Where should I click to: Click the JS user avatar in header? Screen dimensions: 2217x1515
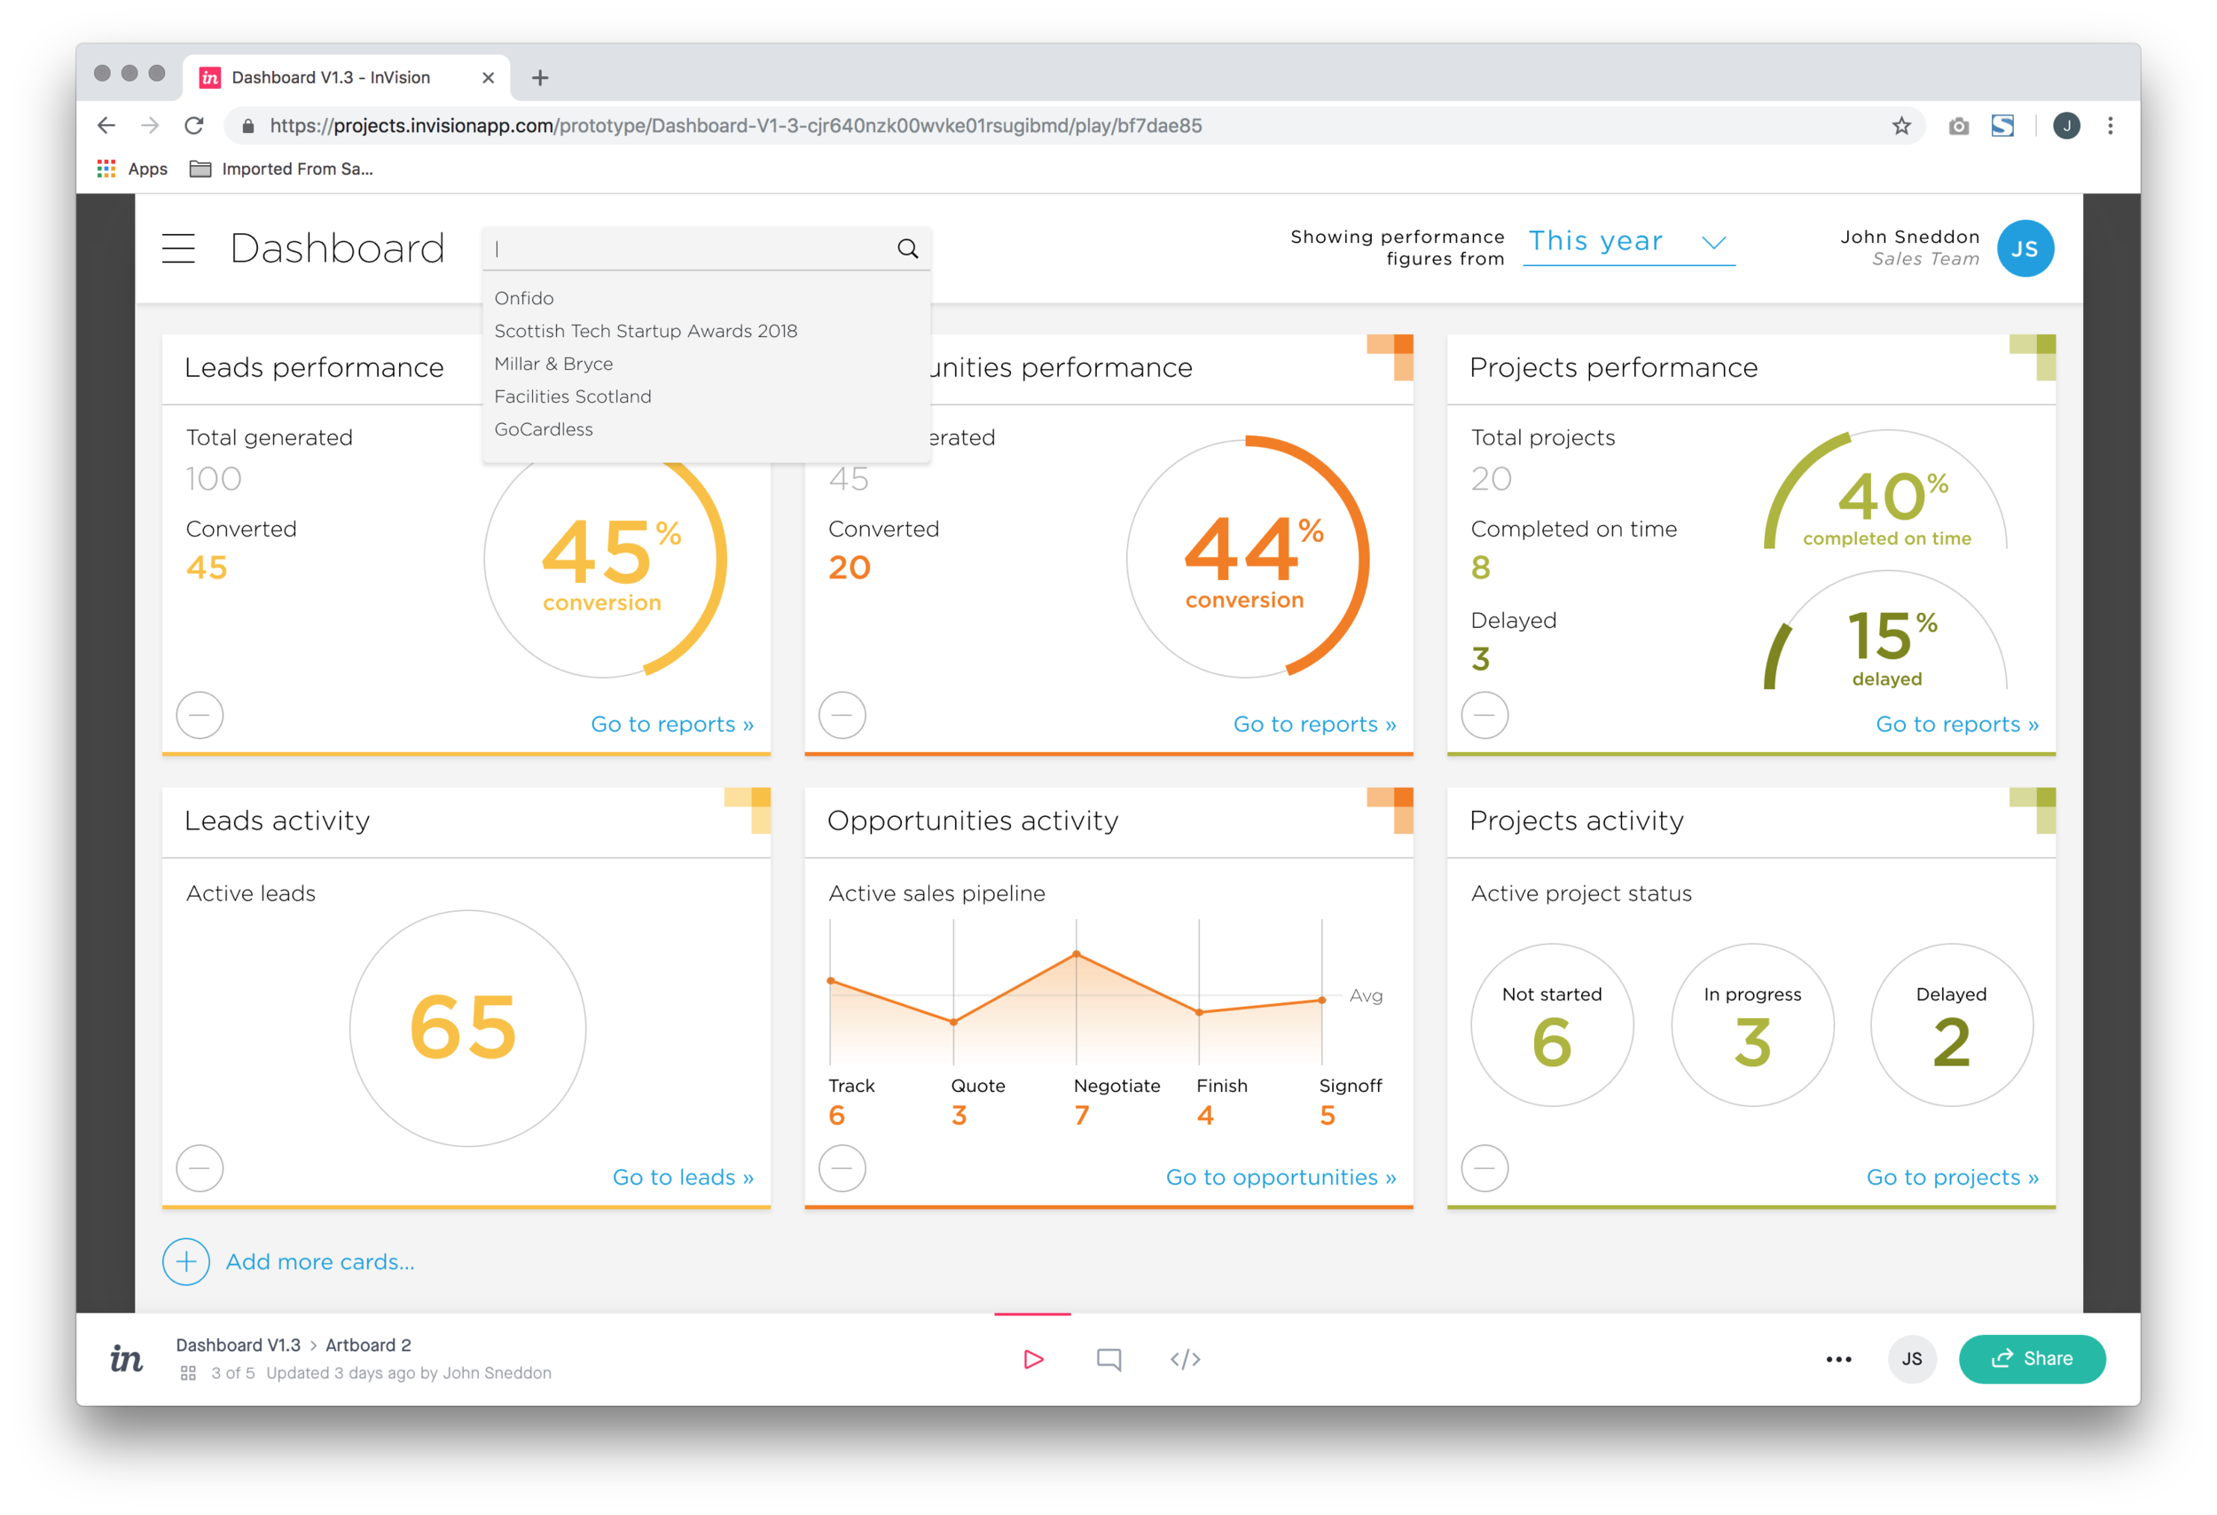(x=2025, y=248)
